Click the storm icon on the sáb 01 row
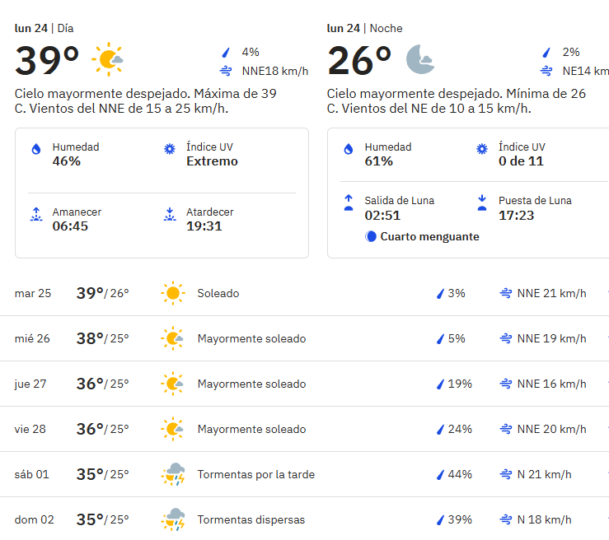 [x=173, y=474]
